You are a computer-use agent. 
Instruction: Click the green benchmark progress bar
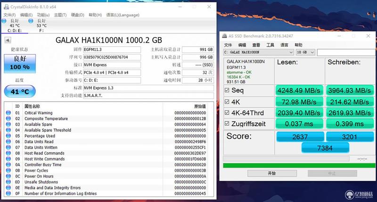point(299,165)
